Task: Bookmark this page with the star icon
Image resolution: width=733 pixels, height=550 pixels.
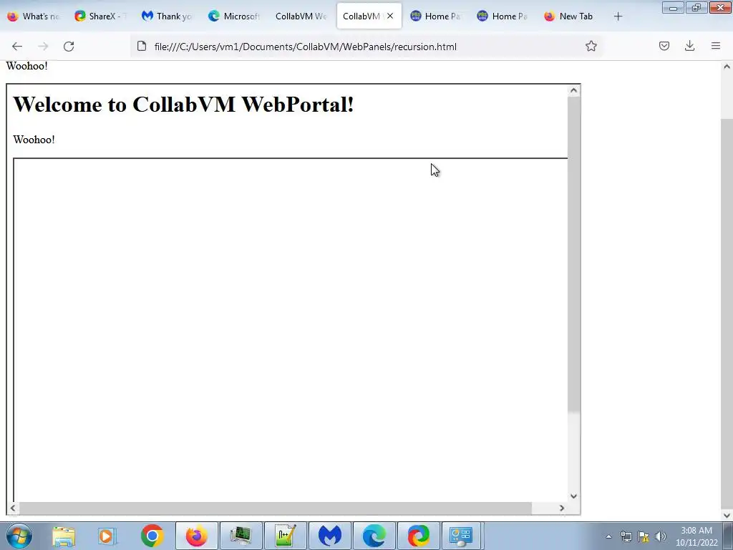Action: [591, 46]
